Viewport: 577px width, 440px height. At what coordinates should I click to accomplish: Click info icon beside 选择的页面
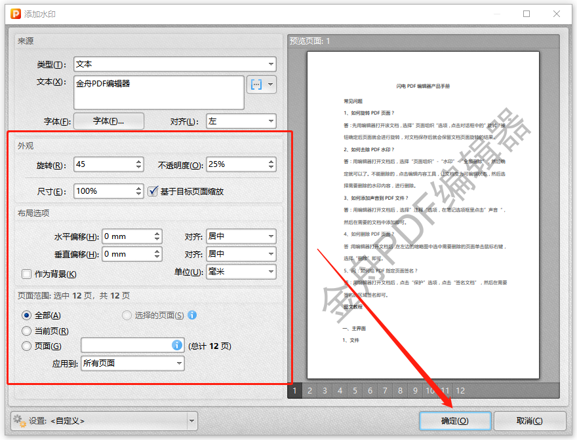coord(192,315)
